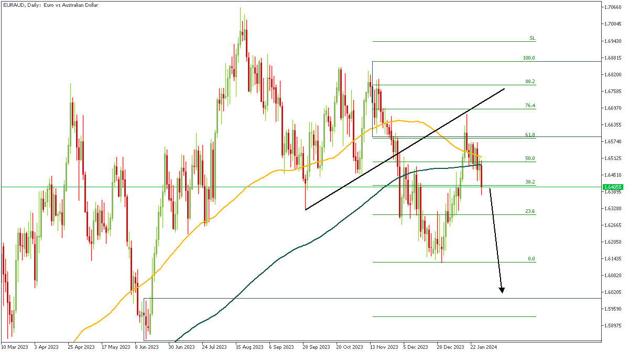Click the 22 Jan 2024 date label
The width and height of the screenshot is (629, 353).
pos(483,347)
